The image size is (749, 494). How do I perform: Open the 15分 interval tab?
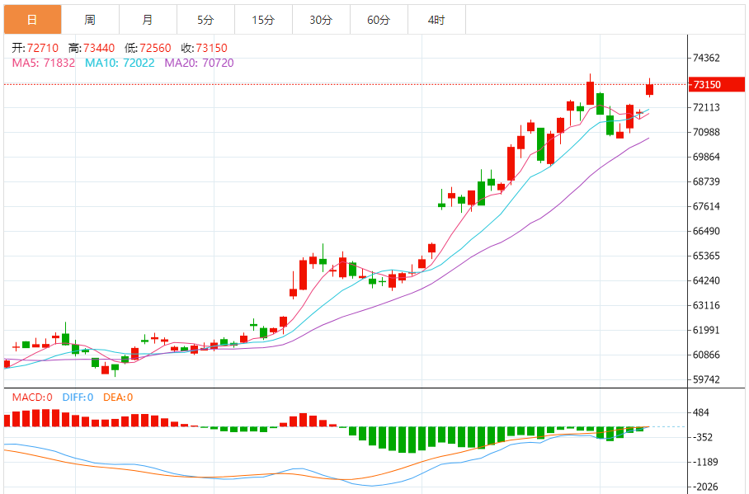(x=264, y=20)
